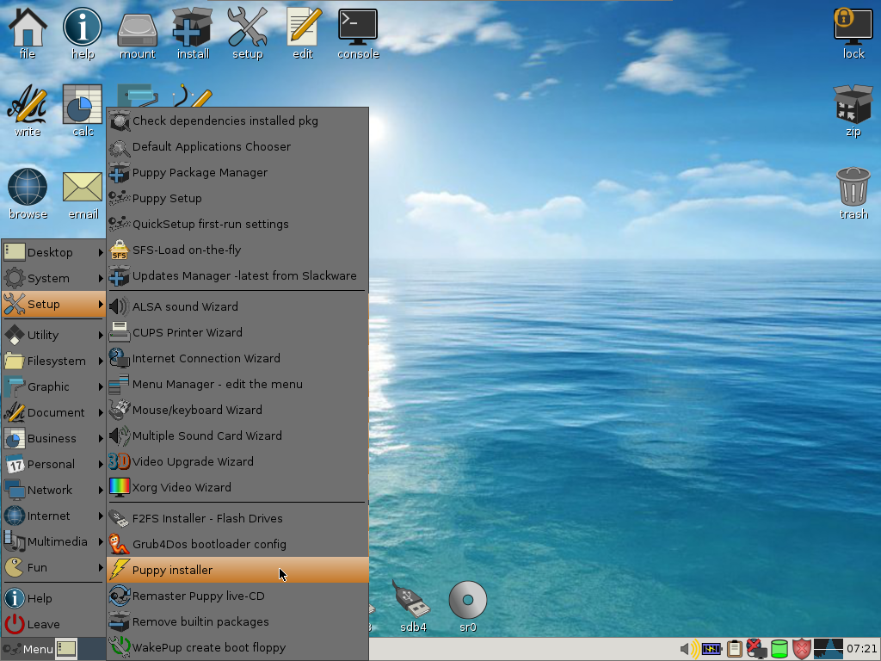Expand the Desktop submenu
The width and height of the screenshot is (881, 661).
click(x=53, y=252)
